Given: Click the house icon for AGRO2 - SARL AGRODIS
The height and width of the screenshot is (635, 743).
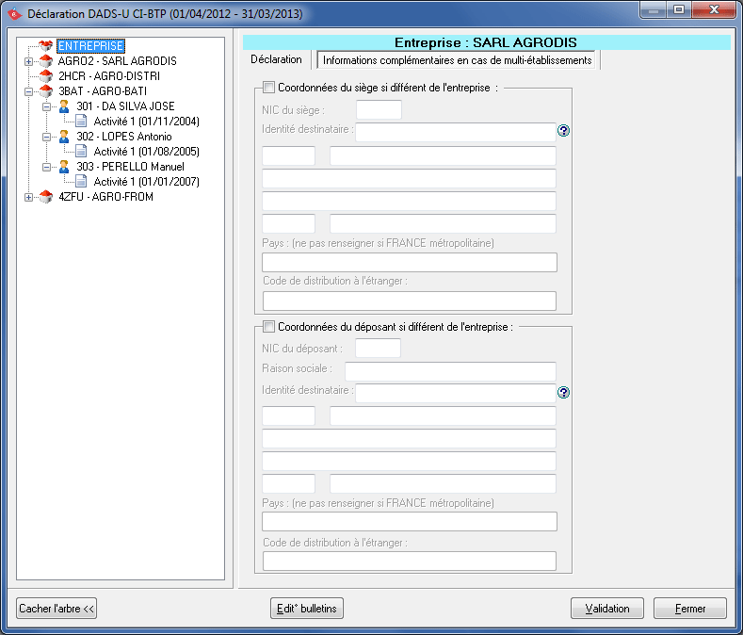Looking at the screenshot, I should coord(45,61).
